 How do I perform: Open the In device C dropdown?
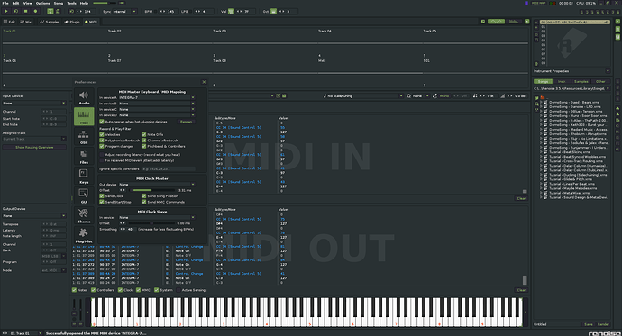tap(157, 109)
